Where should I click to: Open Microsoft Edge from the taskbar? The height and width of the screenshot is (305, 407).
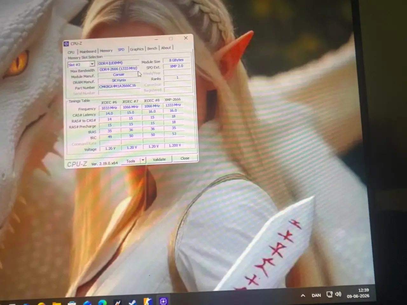102,302
